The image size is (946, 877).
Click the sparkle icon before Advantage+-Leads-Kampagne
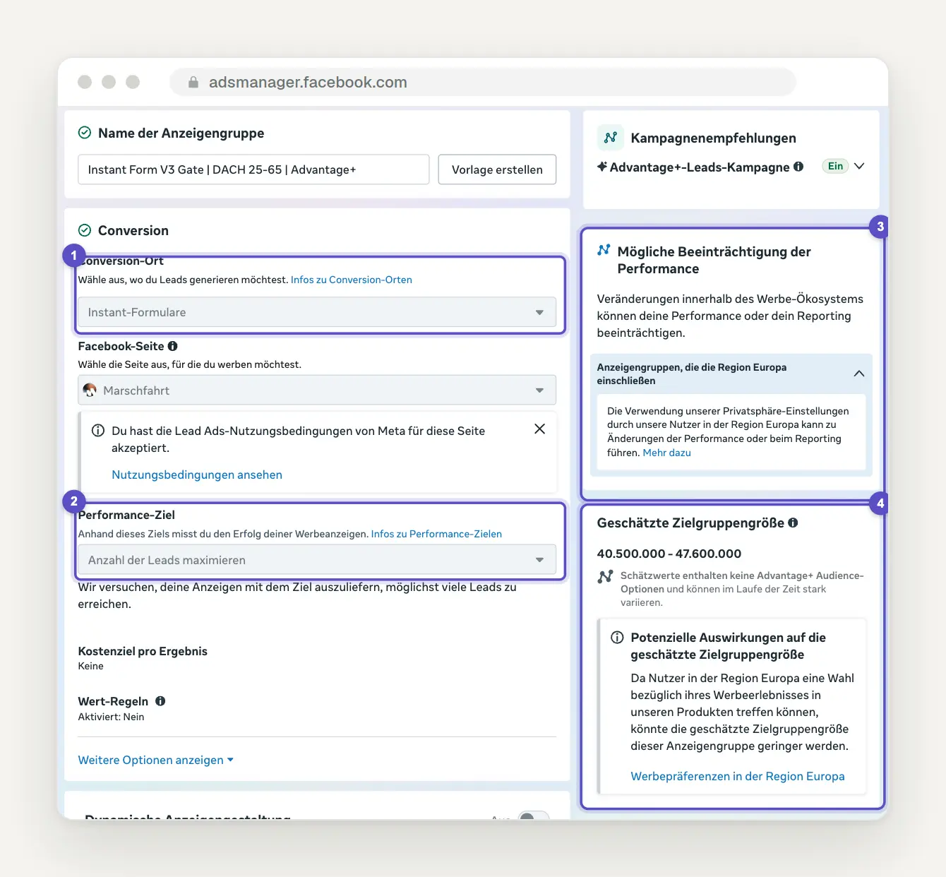pos(602,167)
